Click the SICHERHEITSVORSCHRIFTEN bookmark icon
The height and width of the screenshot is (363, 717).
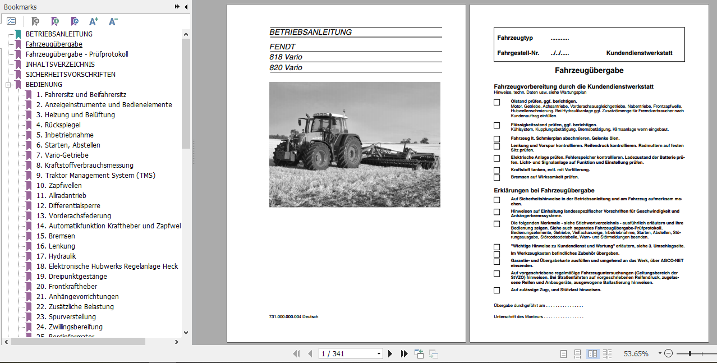[x=18, y=74]
